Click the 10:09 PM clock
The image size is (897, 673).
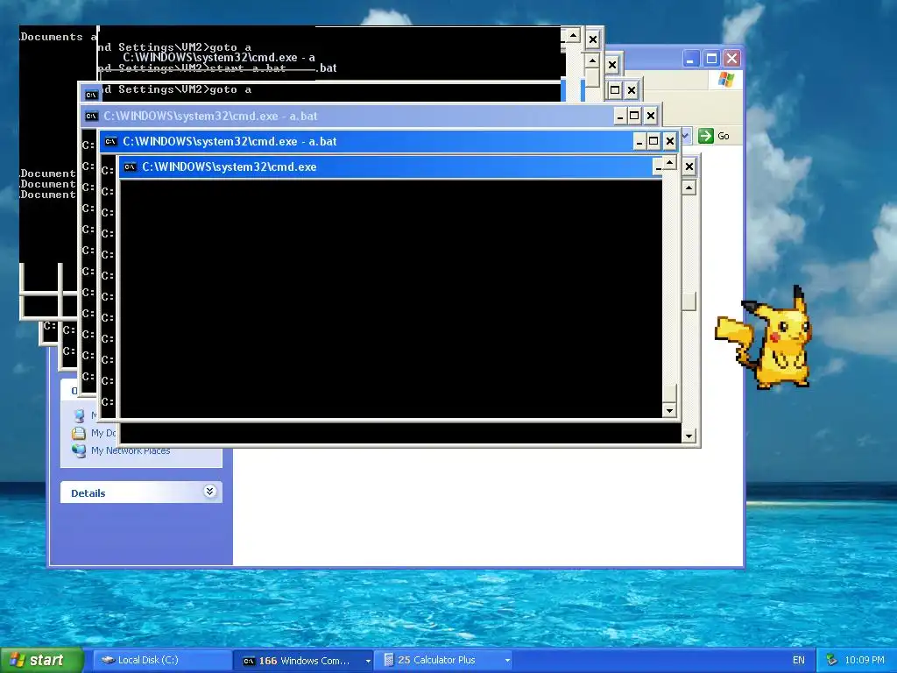click(x=865, y=660)
